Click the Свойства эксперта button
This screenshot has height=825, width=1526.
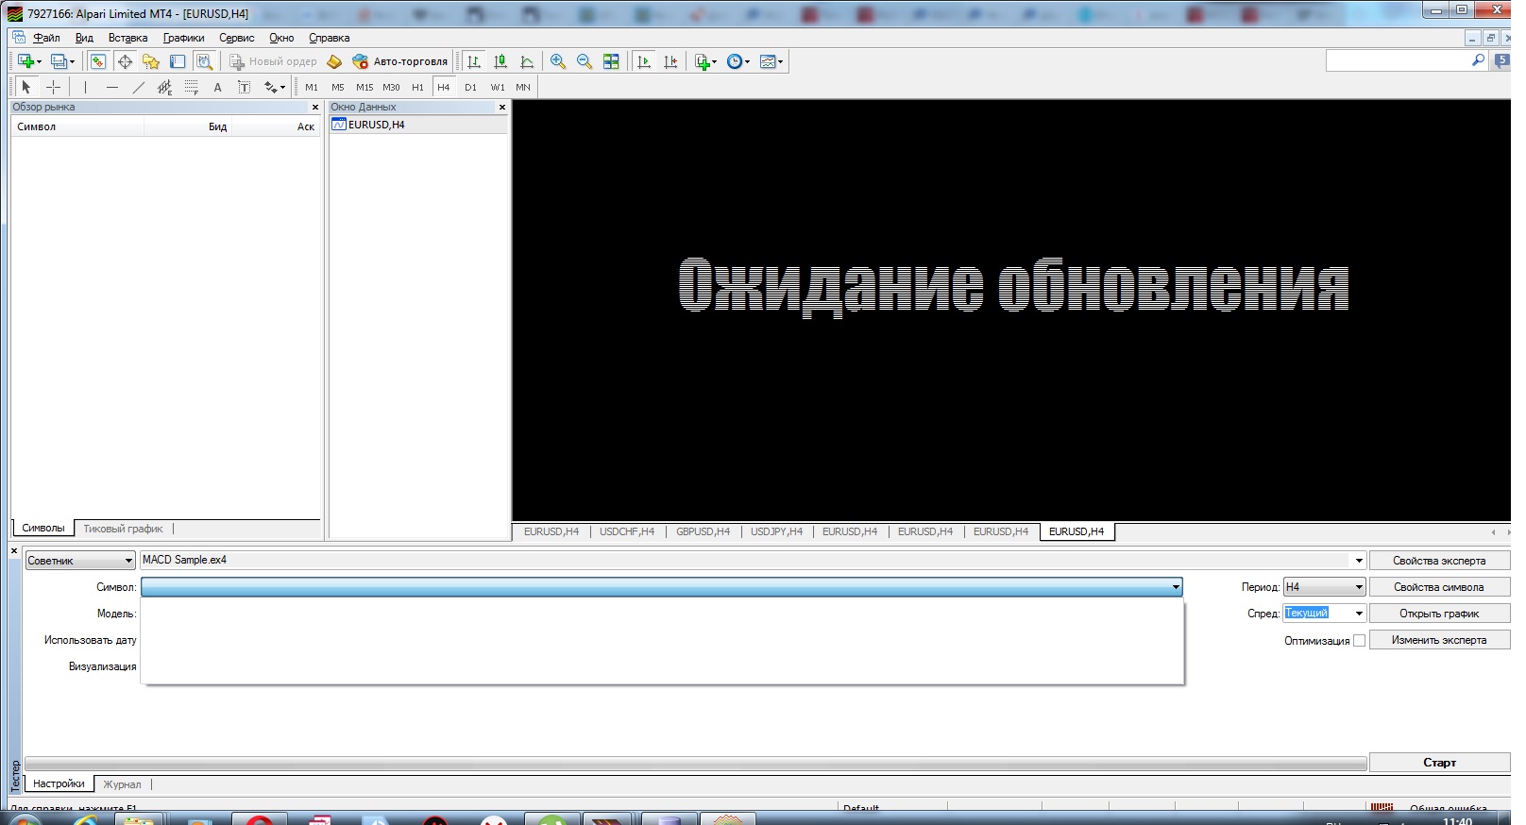pyautogui.click(x=1439, y=561)
